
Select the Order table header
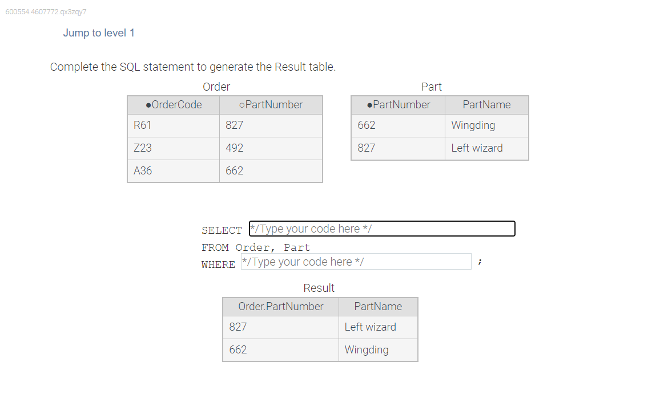click(216, 87)
